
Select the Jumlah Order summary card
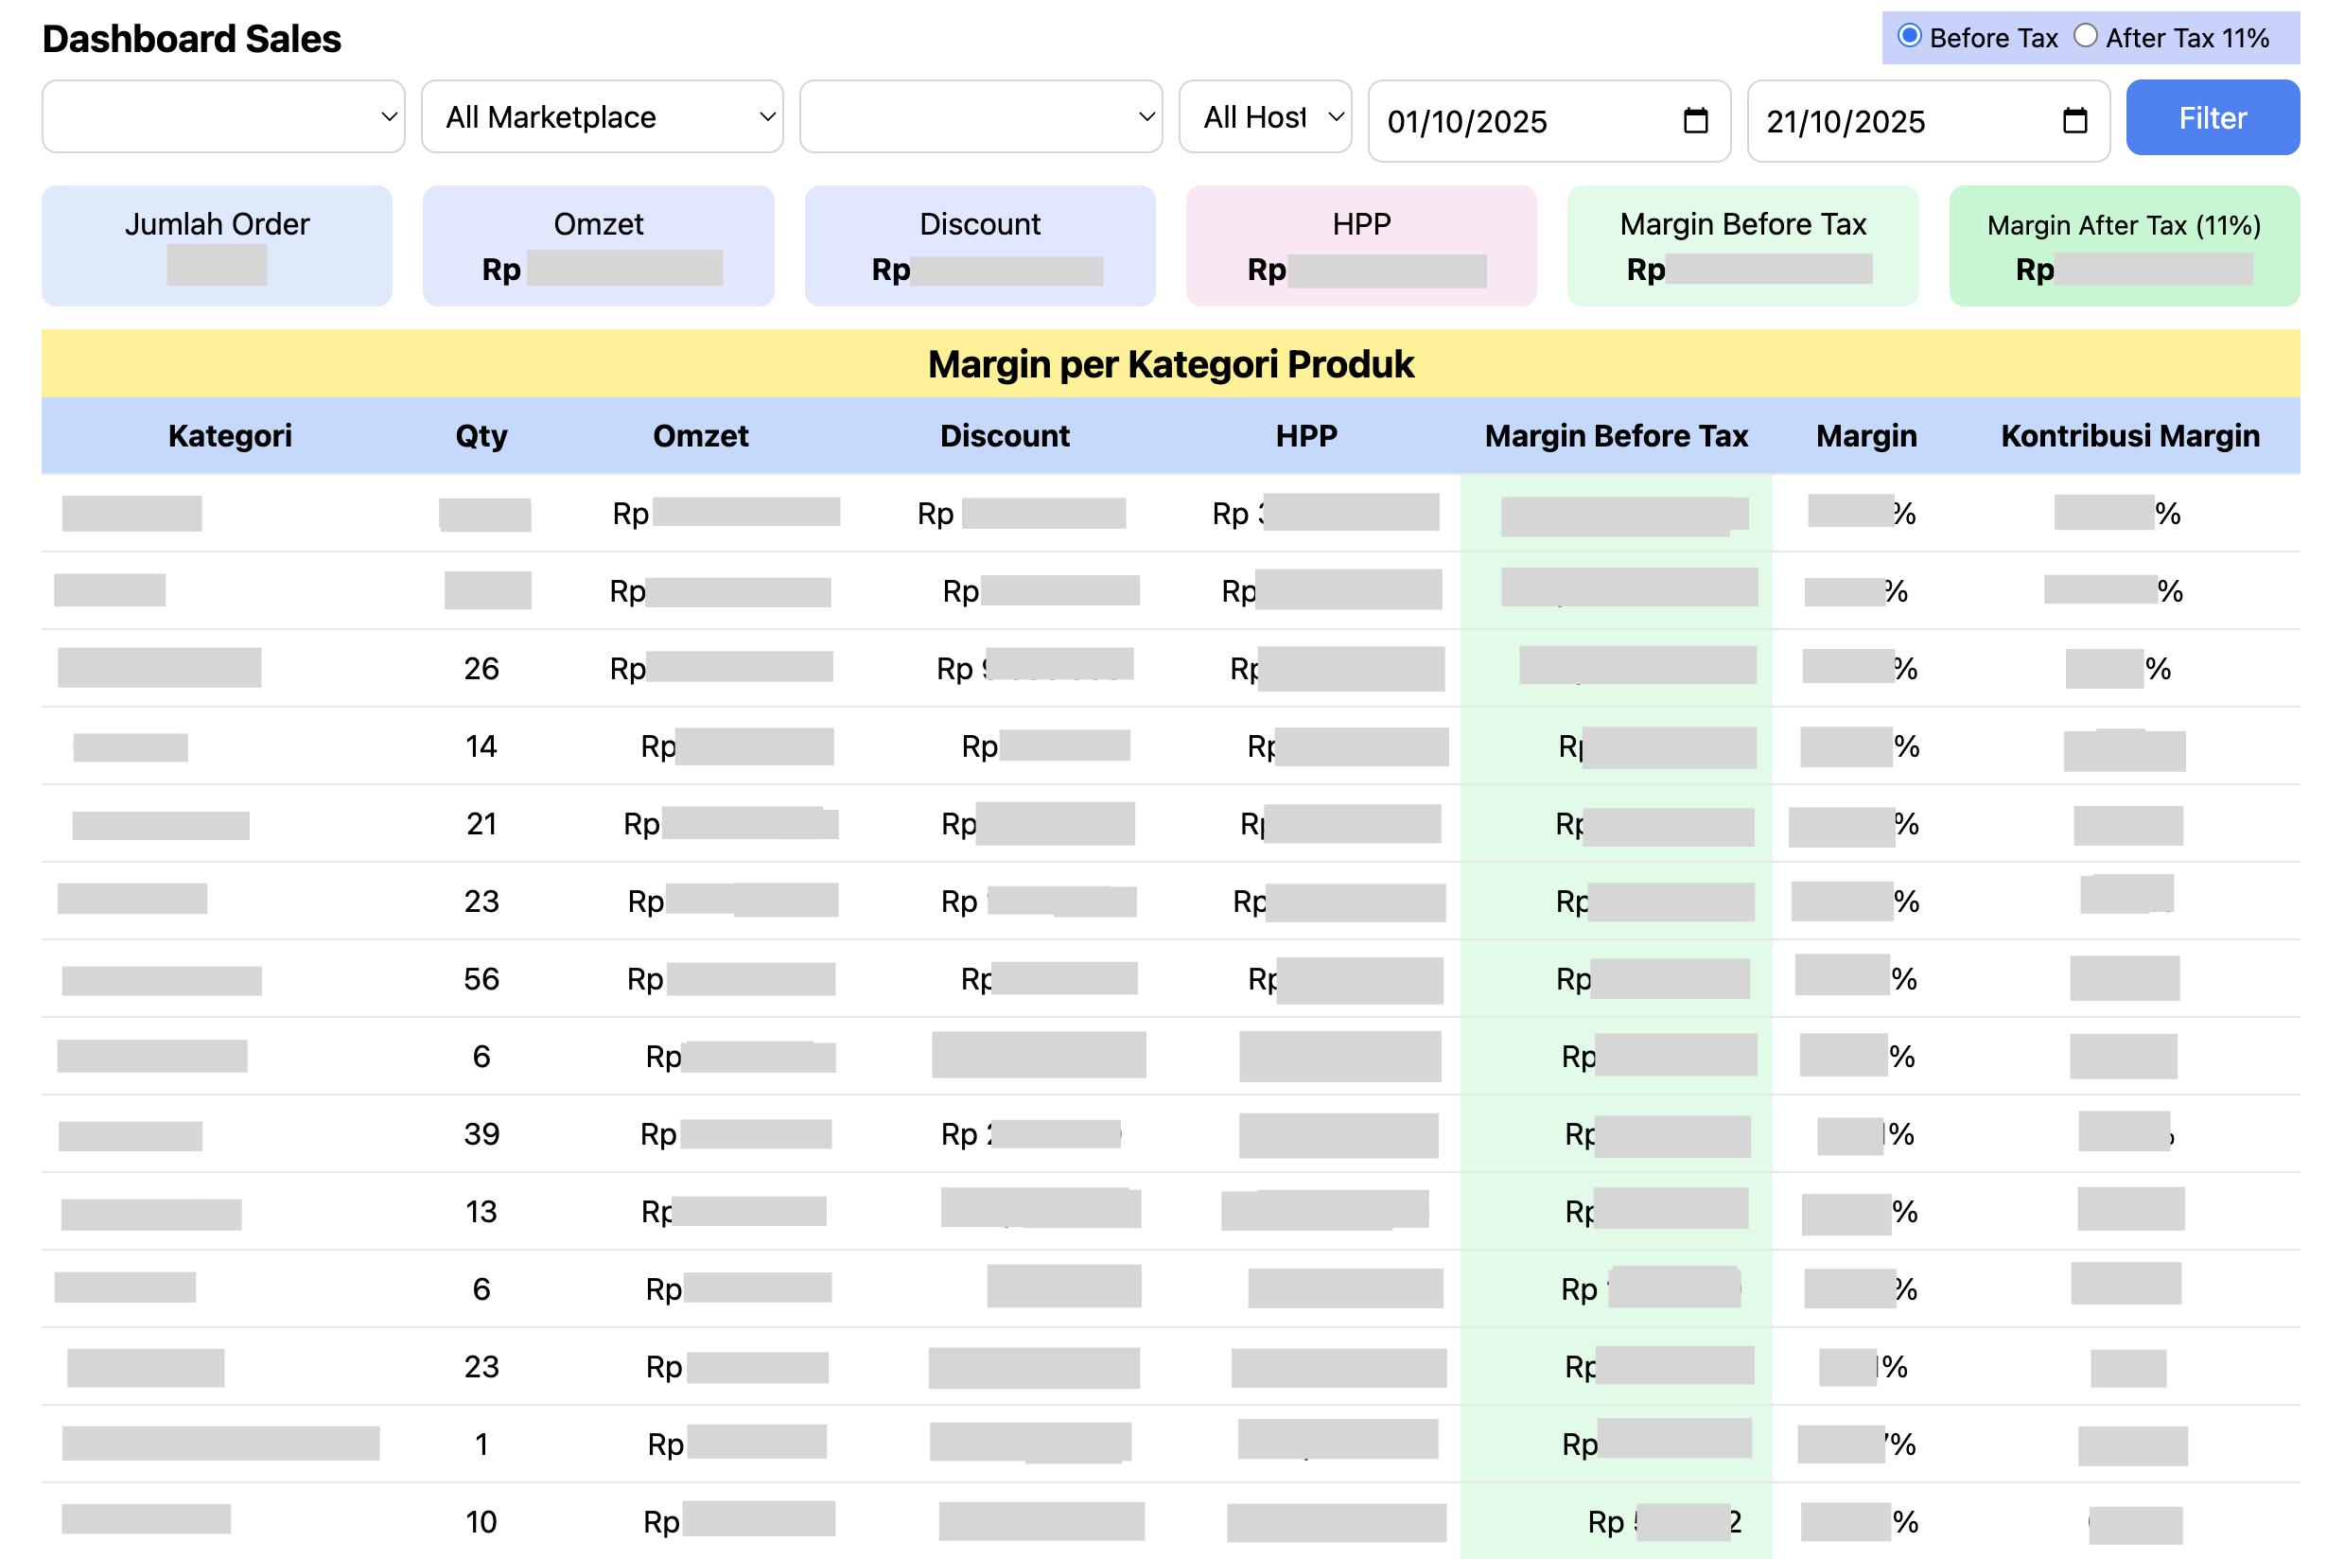coord(217,245)
